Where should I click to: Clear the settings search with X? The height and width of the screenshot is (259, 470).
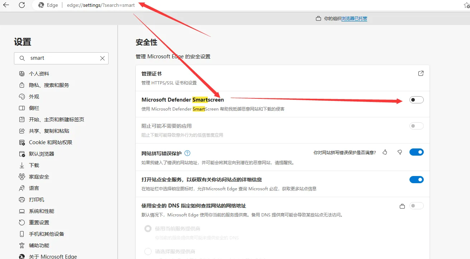[102, 58]
